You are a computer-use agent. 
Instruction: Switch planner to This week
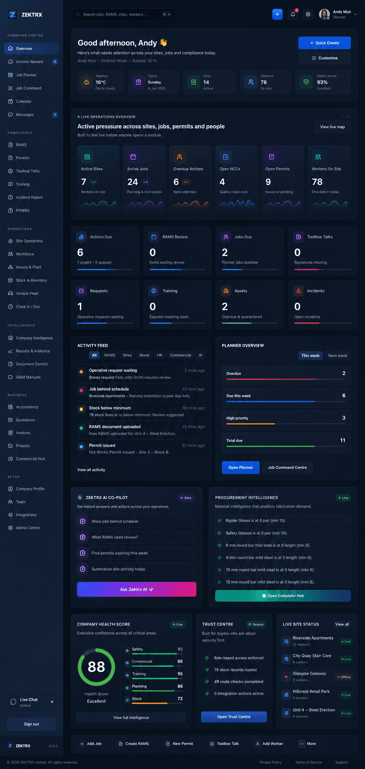pos(311,356)
